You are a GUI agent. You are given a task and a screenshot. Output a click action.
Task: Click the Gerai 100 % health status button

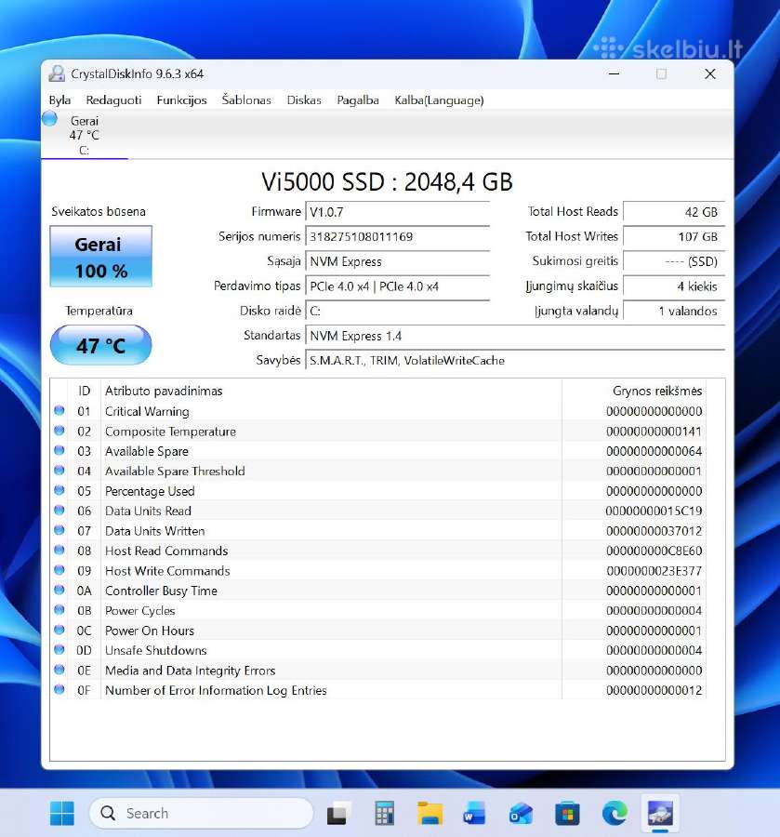[100, 257]
